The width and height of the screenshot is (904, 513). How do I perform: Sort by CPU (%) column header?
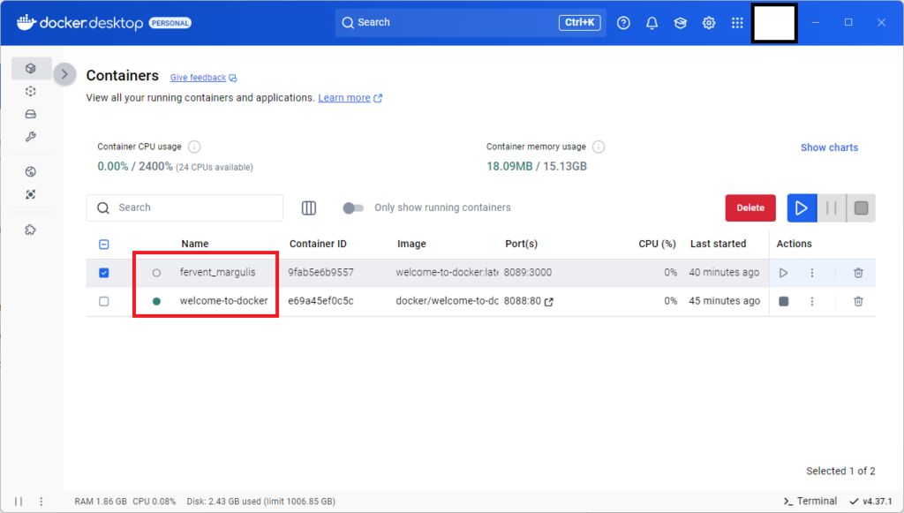[x=657, y=244]
